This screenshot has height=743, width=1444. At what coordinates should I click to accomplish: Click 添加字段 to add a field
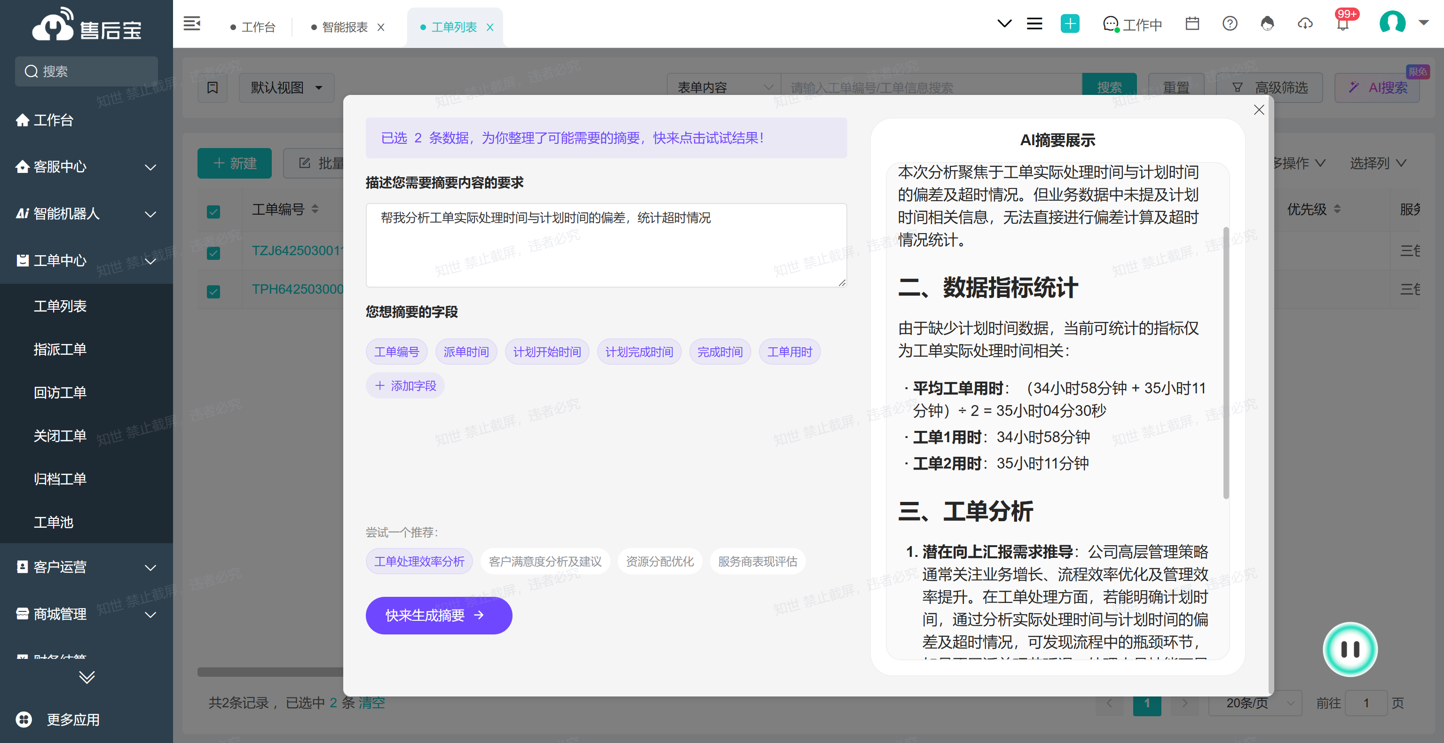point(405,385)
